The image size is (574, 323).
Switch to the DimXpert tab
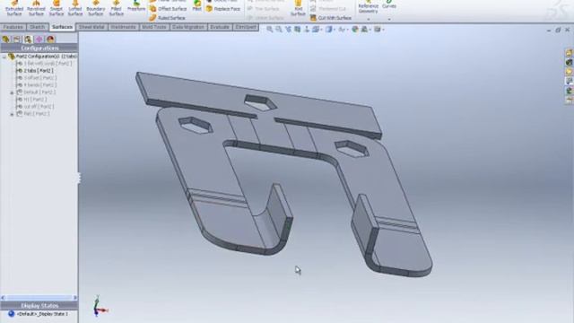pyautogui.click(x=246, y=27)
